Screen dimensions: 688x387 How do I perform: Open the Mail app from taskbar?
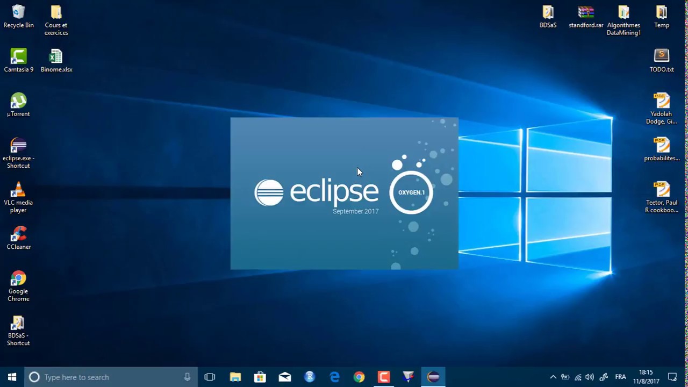pos(284,377)
